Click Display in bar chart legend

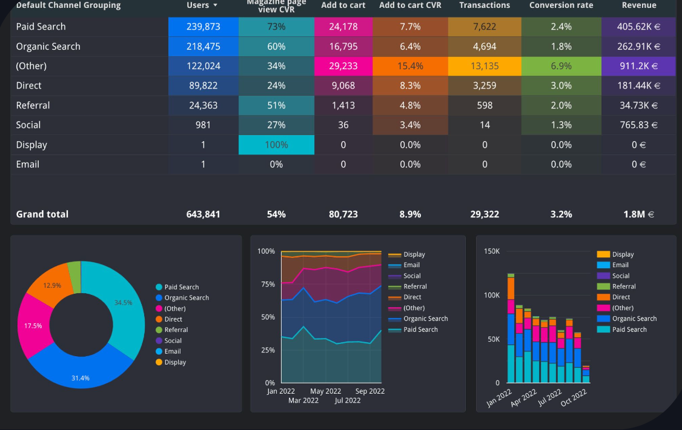[615, 254]
